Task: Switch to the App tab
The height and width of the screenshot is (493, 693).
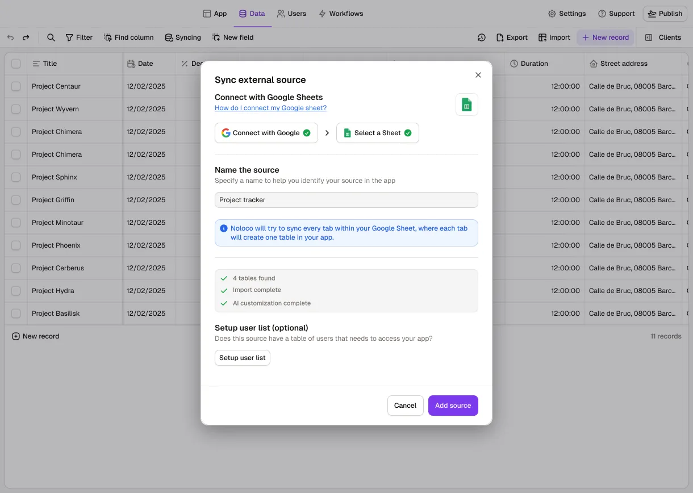Action: tap(215, 14)
